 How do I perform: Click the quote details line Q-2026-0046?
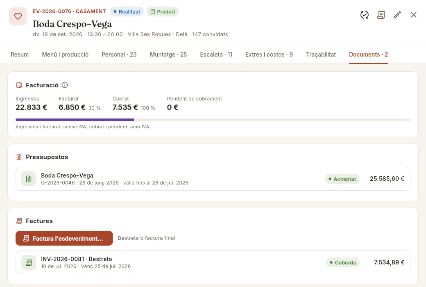[115, 183]
